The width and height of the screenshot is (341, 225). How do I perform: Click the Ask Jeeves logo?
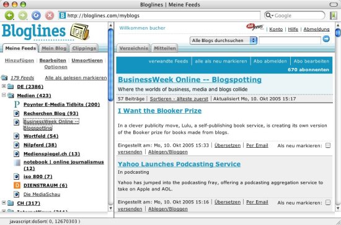[x=255, y=27]
